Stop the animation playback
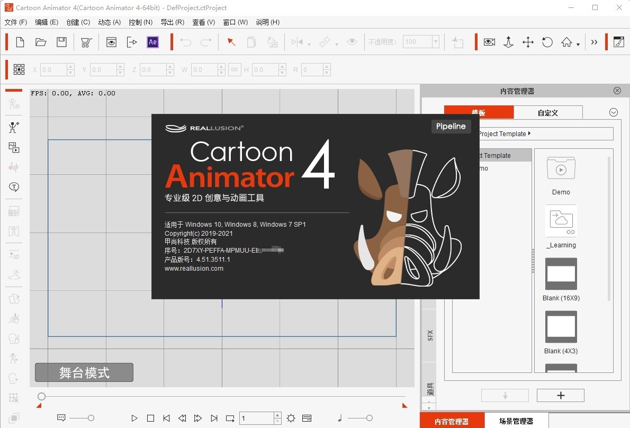Screen dimensions: 630x428 pyautogui.click(x=151, y=418)
